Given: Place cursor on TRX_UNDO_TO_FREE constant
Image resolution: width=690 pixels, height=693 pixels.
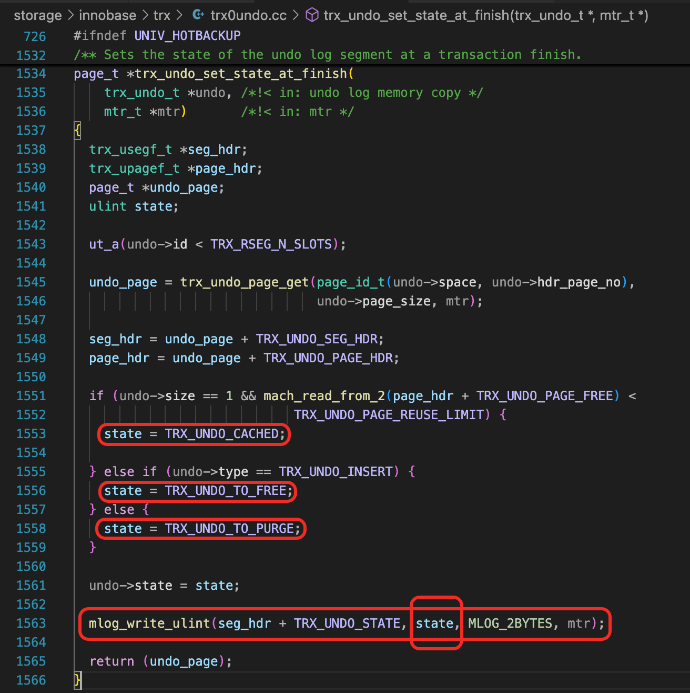Looking at the screenshot, I should click(225, 491).
